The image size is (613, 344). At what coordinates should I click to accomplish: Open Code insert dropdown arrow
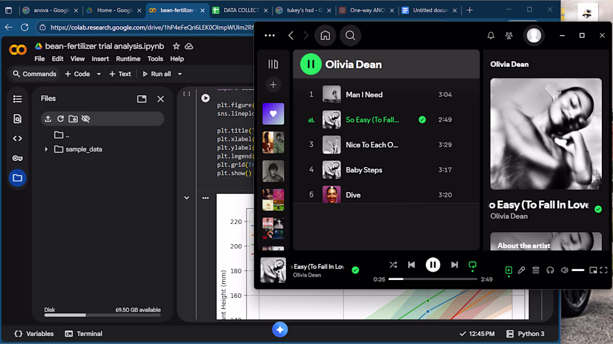click(99, 74)
